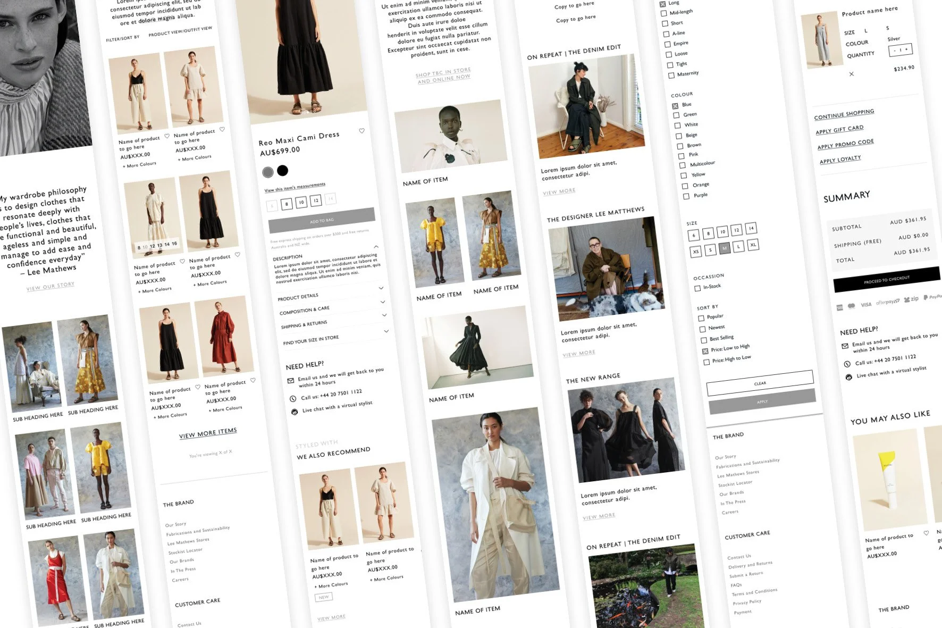Check the Price: High to Low option

click(x=706, y=362)
